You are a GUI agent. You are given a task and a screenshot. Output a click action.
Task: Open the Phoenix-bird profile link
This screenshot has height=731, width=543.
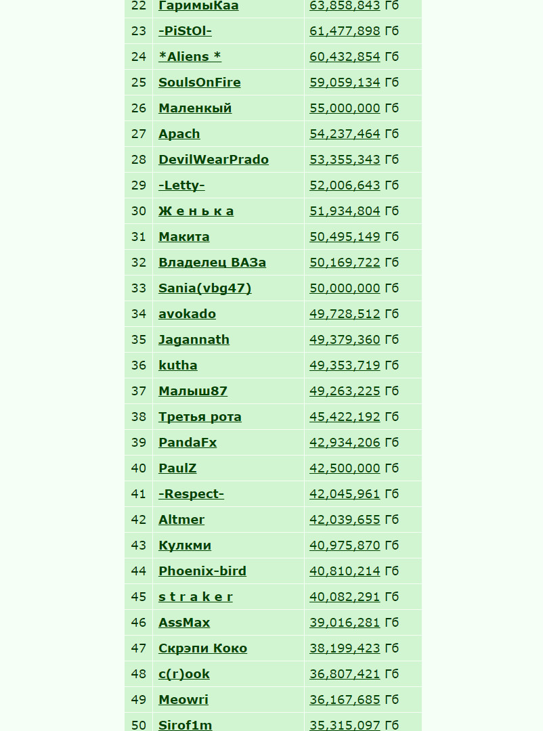(202, 571)
